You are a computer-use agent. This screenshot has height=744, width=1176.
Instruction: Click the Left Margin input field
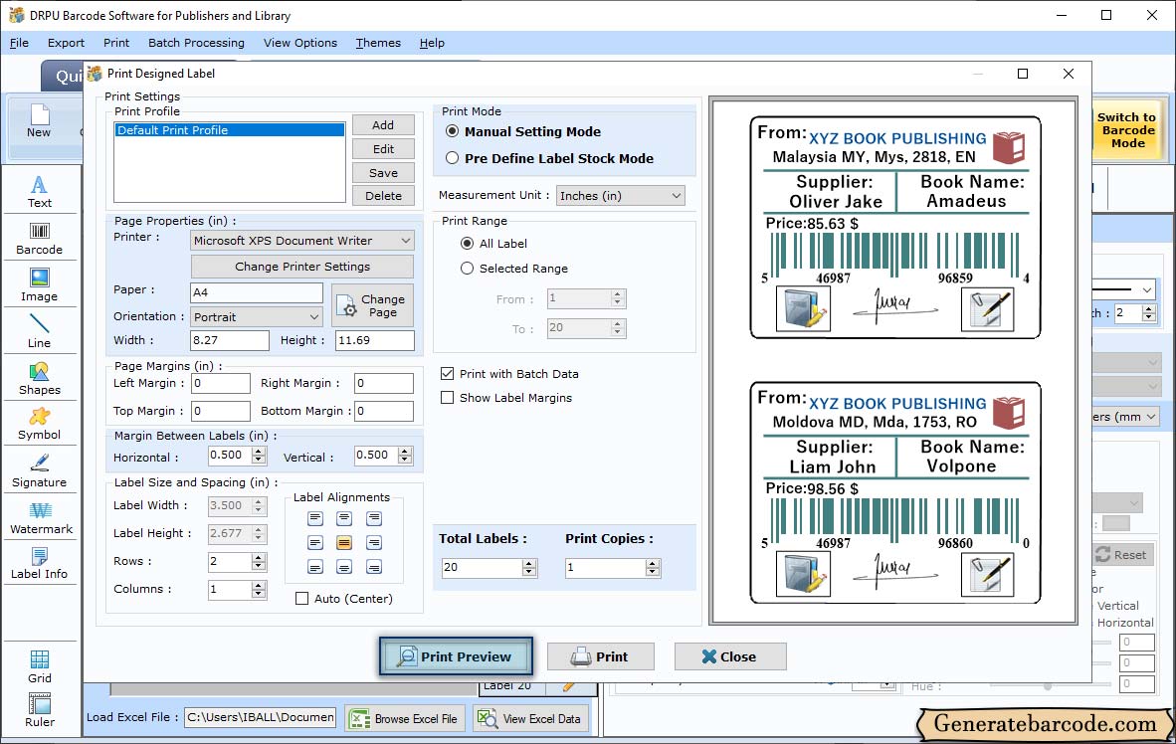(221, 383)
